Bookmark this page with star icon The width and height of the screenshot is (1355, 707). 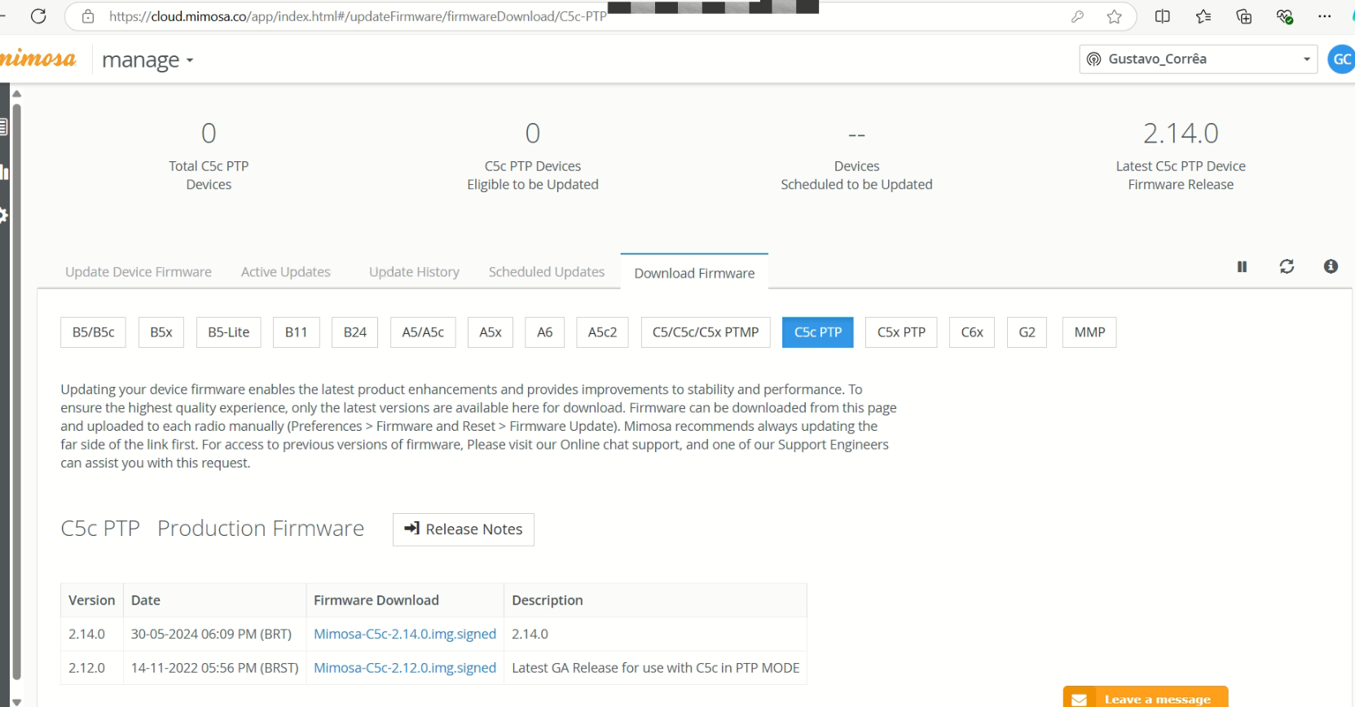[1115, 16]
